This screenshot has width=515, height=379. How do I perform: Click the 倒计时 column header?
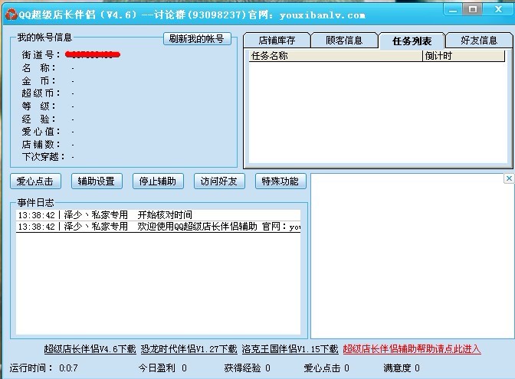tap(464, 56)
